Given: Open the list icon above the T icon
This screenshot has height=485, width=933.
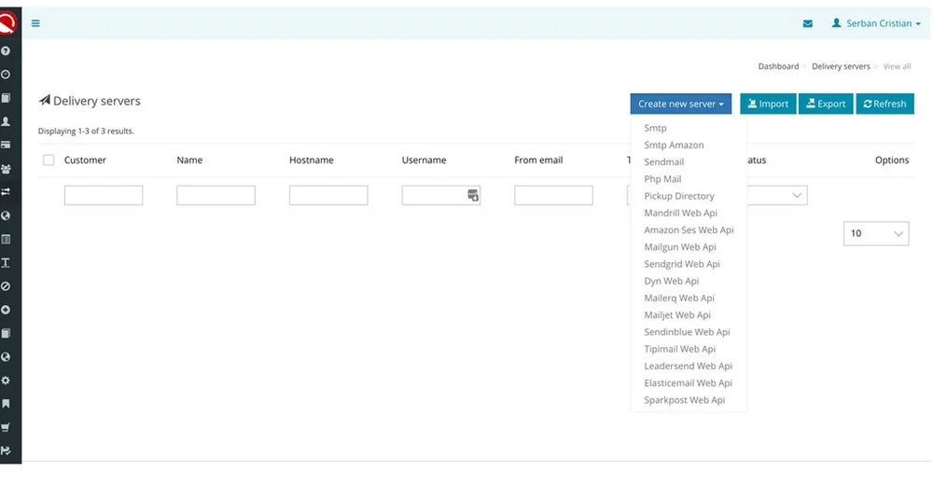Looking at the screenshot, I should click(6, 239).
